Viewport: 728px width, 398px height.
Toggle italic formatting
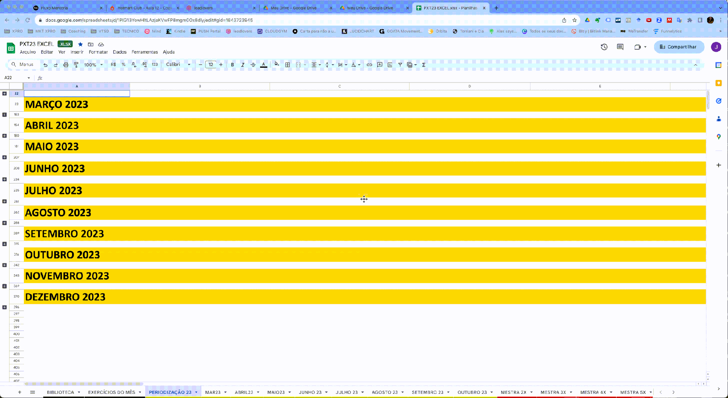point(243,65)
